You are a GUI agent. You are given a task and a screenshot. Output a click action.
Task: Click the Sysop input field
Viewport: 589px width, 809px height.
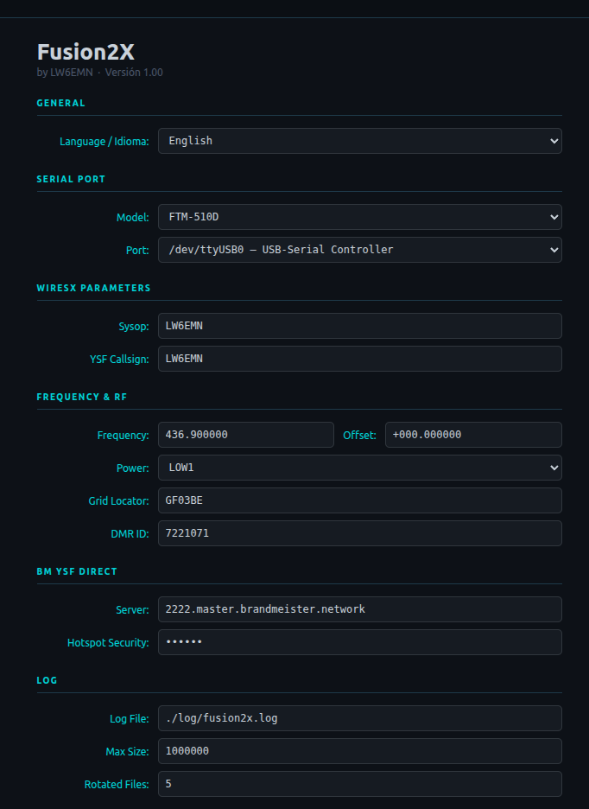359,326
